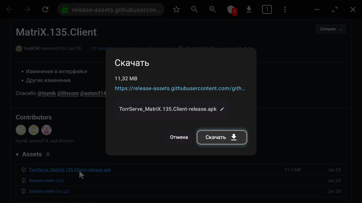Click the tsynik, aston314, and litvcom caption
Image resolution: width=362 pixels, height=203 pixels.
tap(45, 141)
